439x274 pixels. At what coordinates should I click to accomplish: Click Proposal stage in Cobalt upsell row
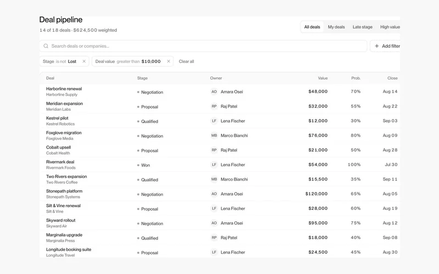pyautogui.click(x=148, y=150)
